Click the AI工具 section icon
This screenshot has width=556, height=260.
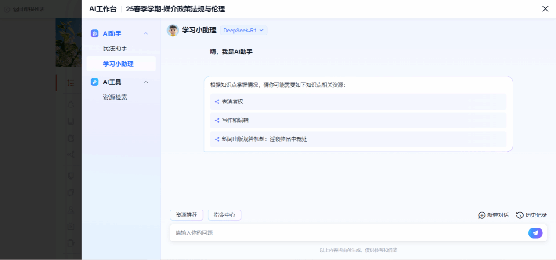[x=94, y=82]
